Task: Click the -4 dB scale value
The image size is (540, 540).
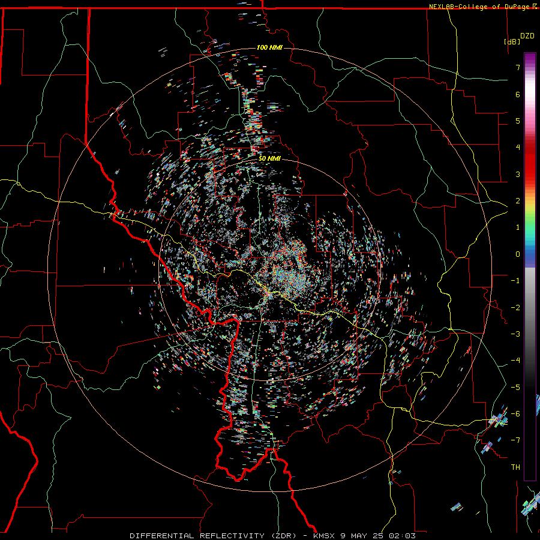Action: click(x=515, y=361)
